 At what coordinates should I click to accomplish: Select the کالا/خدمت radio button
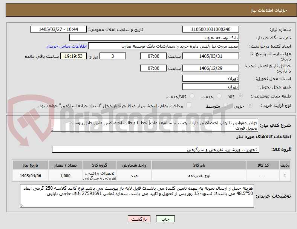click(192, 96)
